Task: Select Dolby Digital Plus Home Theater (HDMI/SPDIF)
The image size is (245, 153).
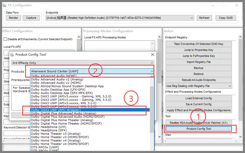Action: pyautogui.click(x=90, y=123)
